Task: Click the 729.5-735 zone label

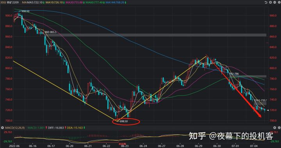Action: [x=260, y=100]
